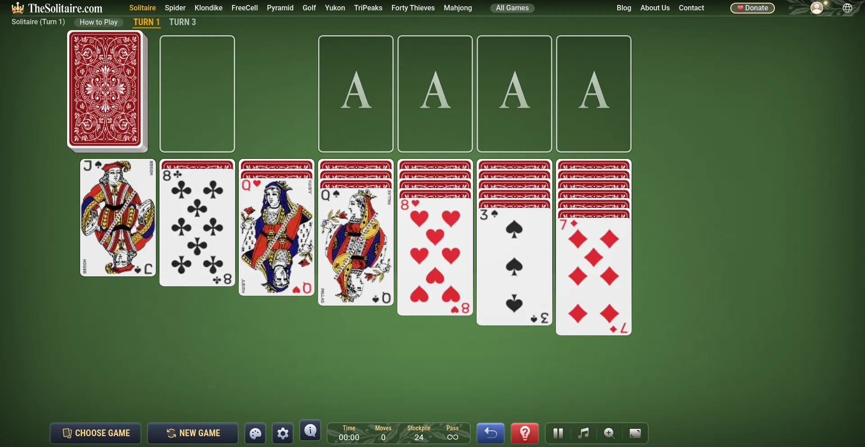
Task: Undo the last move
Action: point(490,433)
